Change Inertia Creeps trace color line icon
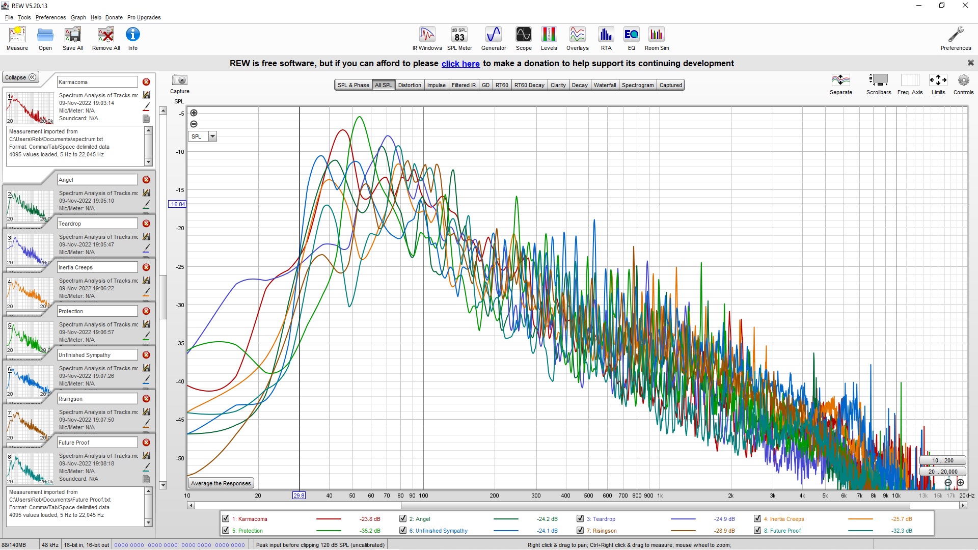The image size is (978, 550). click(146, 292)
